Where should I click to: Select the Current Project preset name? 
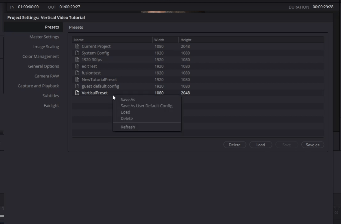coord(96,46)
